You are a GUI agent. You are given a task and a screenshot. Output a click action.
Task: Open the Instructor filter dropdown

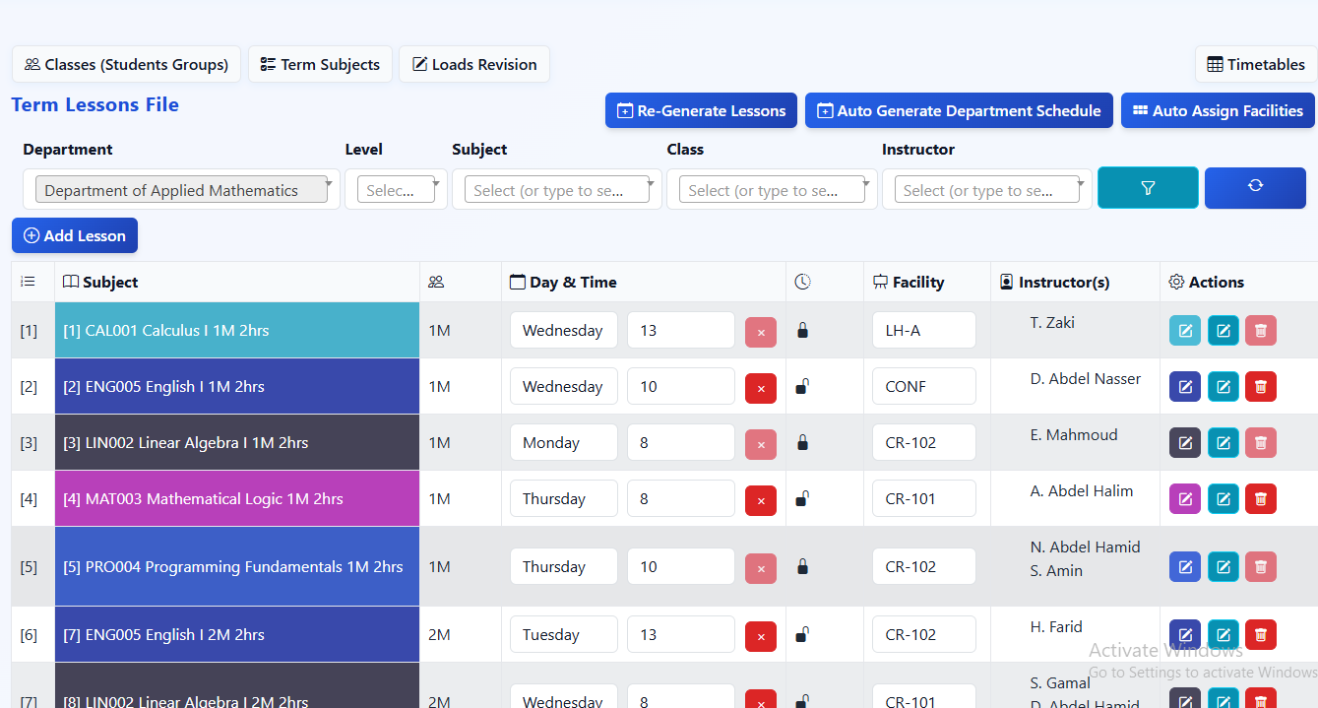pyautogui.click(x=986, y=190)
